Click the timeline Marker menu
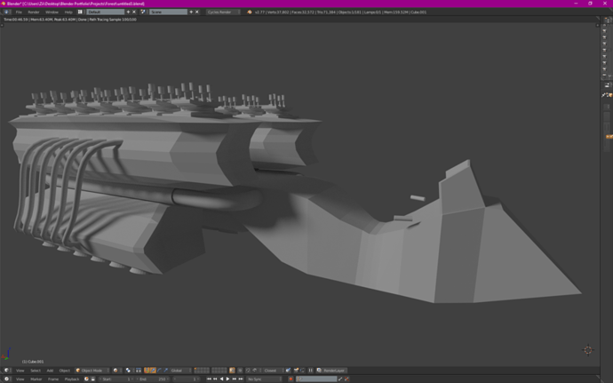Image resolution: width=613 pixels, height=383 pixels. [36, 379]
